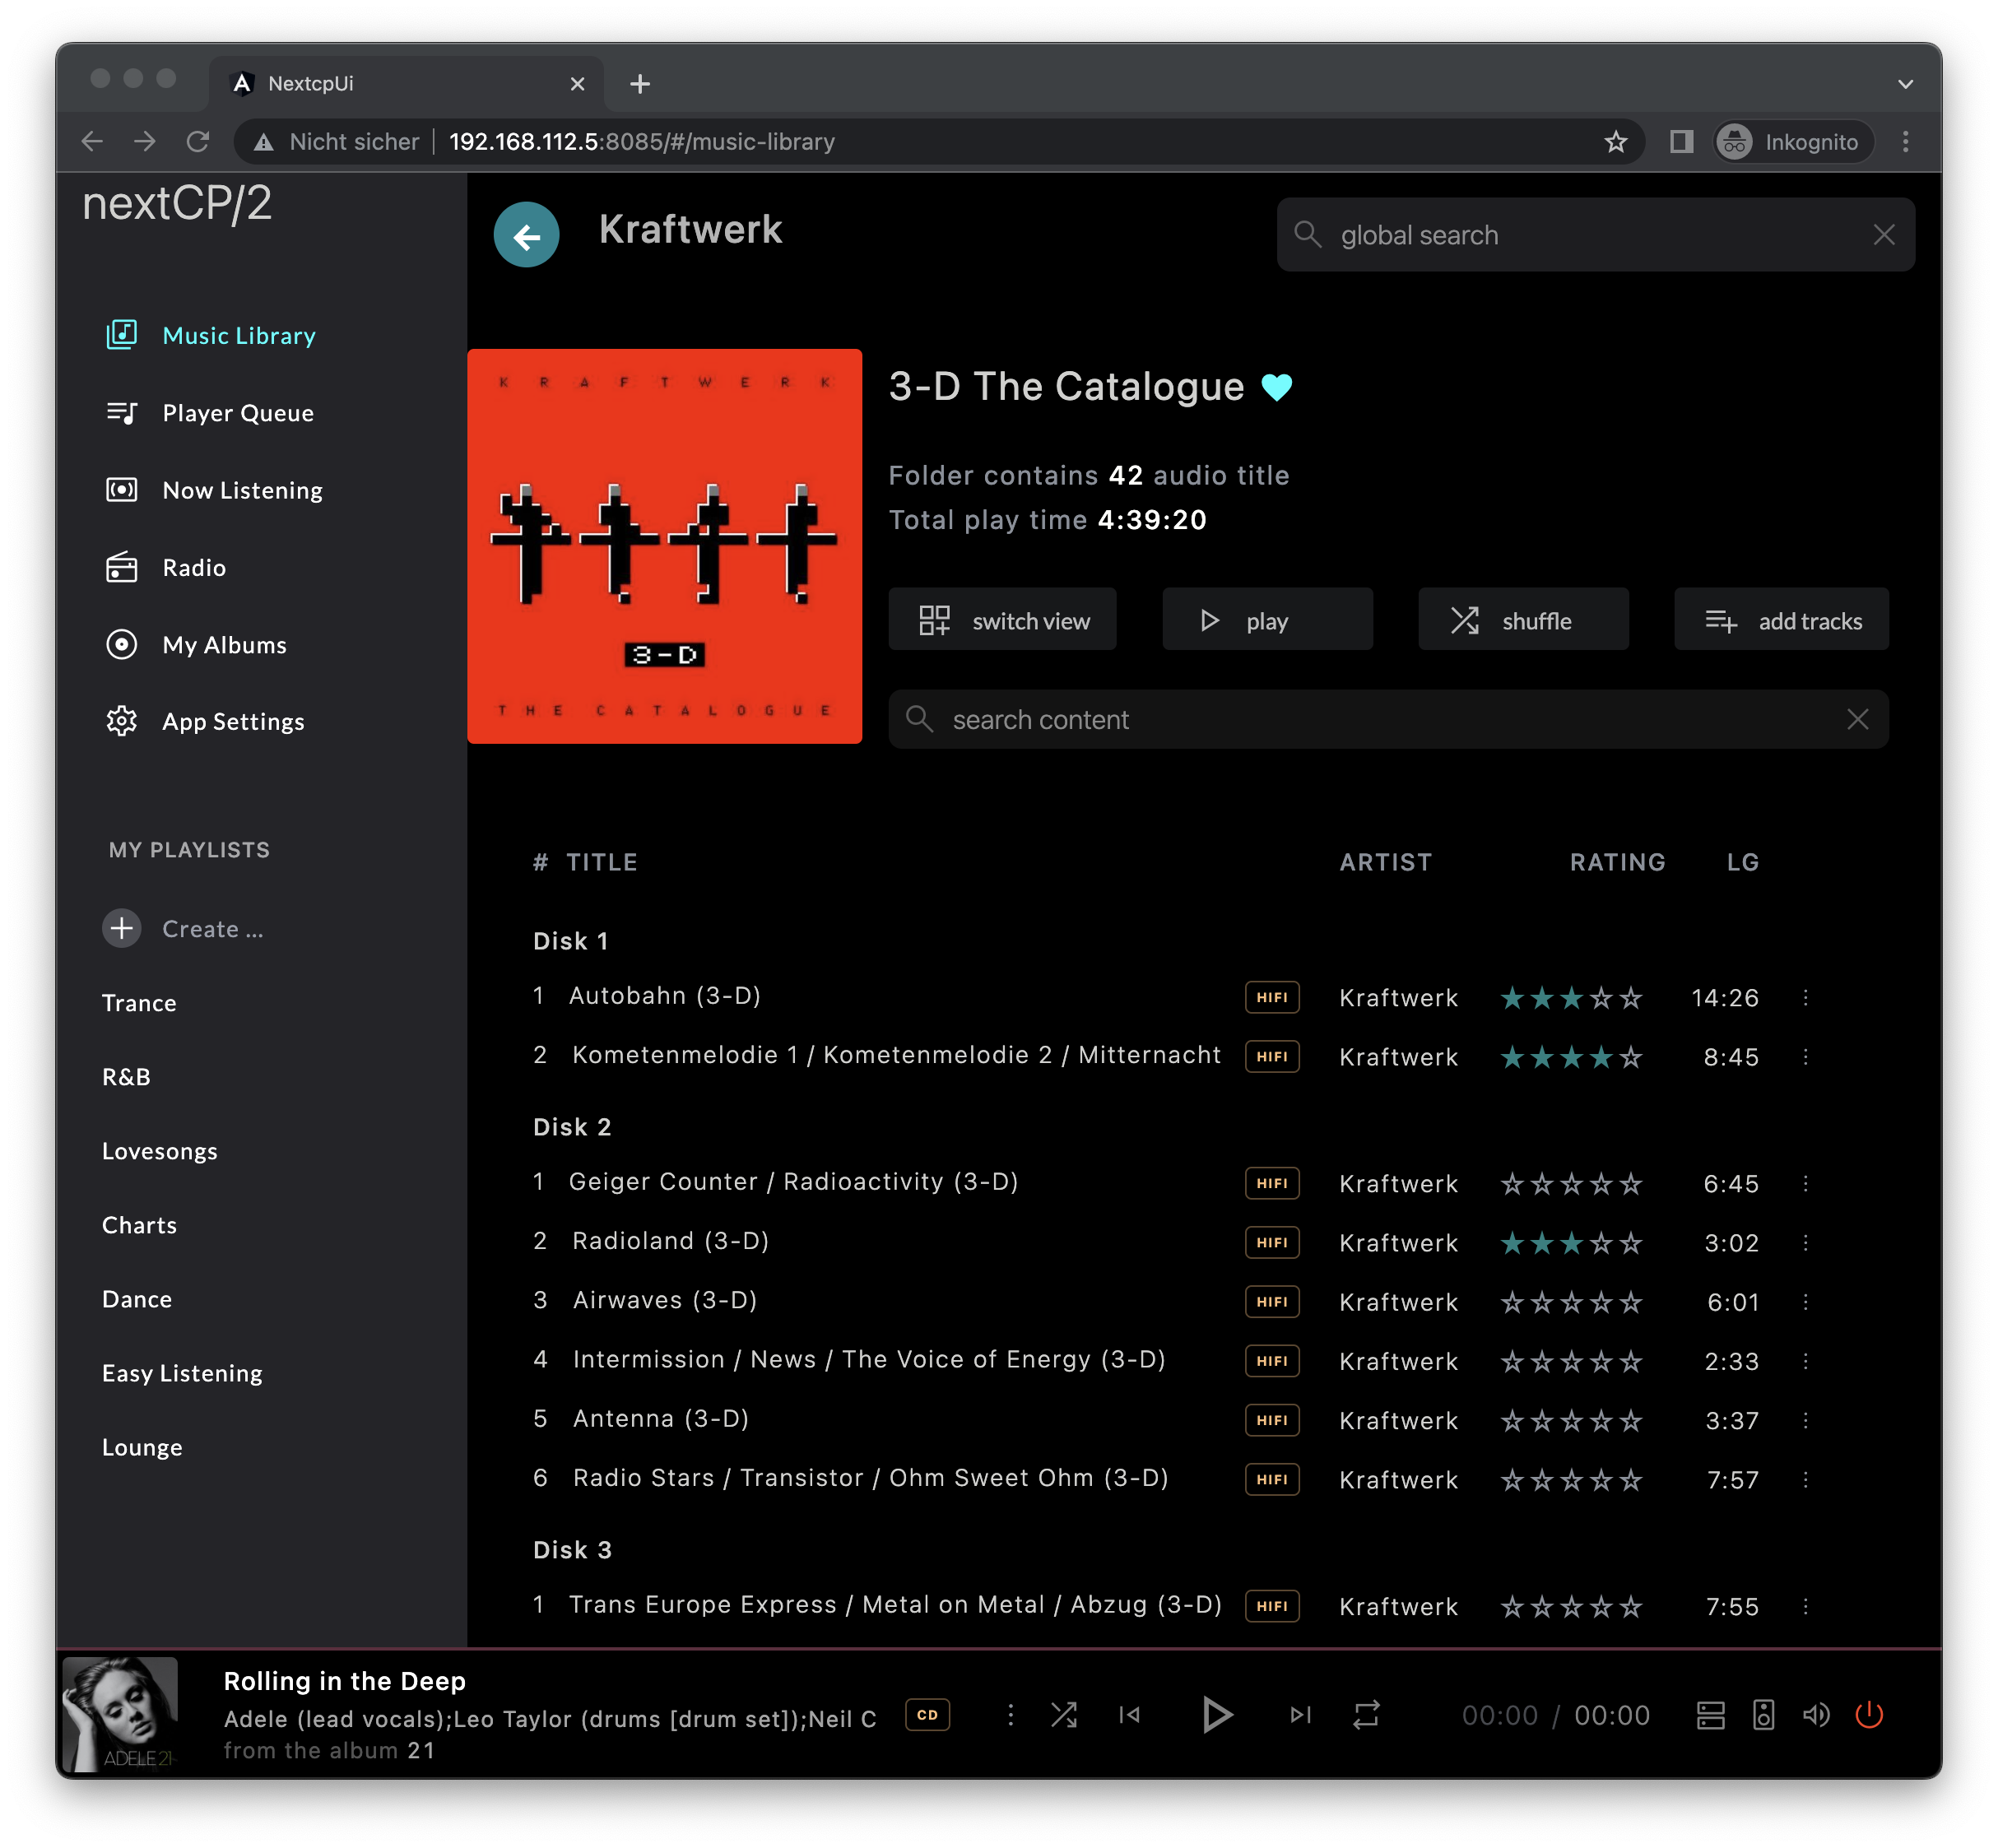The image size is (1998, 1848).
Task: Open the Dance playlist
Action: [137, 1298]
